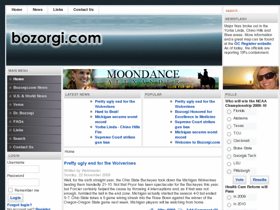Click the Username input field
This screenshot has height=210, width=280.
click(23, 169)
